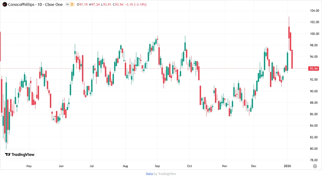
Task: Click the 100.00 price axis label
Action: tap(314, 34)
